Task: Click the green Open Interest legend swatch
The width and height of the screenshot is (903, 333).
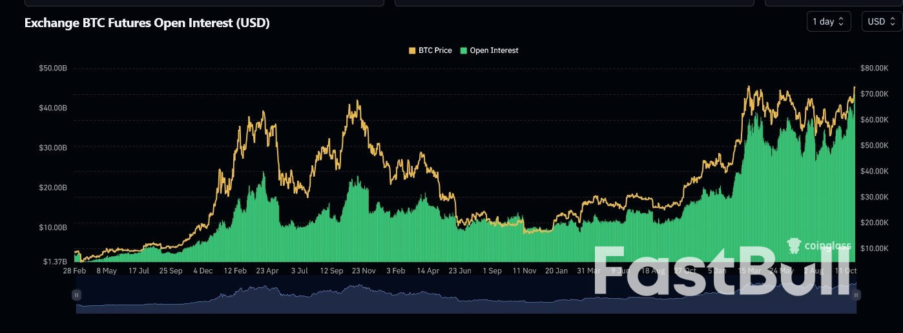Action: [464, 50]
